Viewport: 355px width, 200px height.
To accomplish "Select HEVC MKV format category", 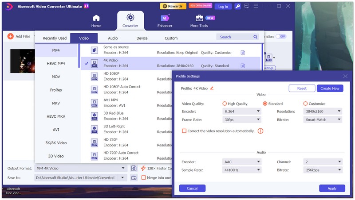I will click(x=56, y=116).
